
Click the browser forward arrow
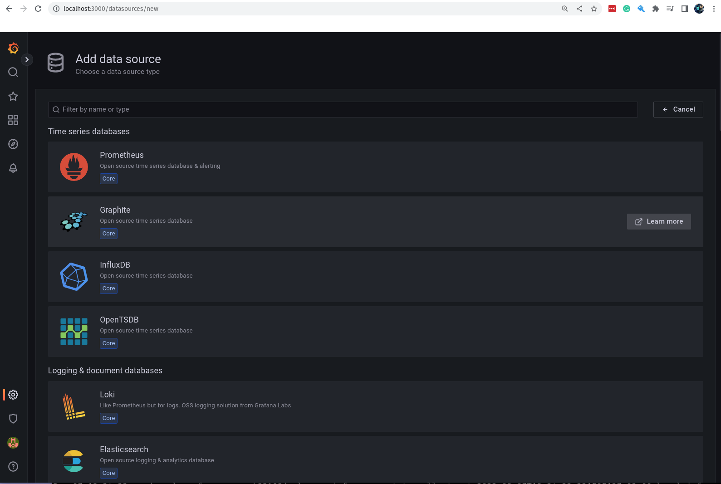pos(24,9)
